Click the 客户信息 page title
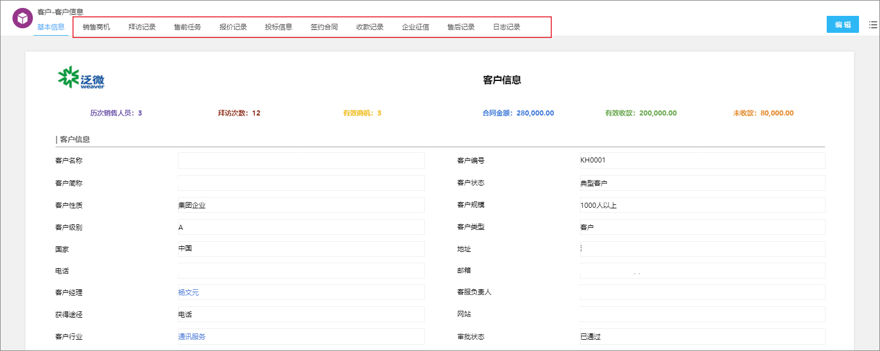The height and width of the screenshot is (351, 880). [502, 80]
